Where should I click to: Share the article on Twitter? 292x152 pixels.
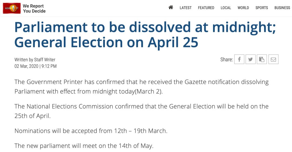pos(251,60)
